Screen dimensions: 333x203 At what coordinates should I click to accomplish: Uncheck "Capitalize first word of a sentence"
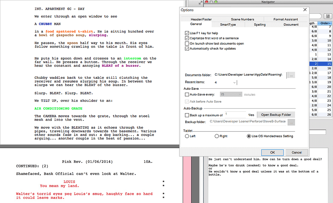tap(187, 39)
